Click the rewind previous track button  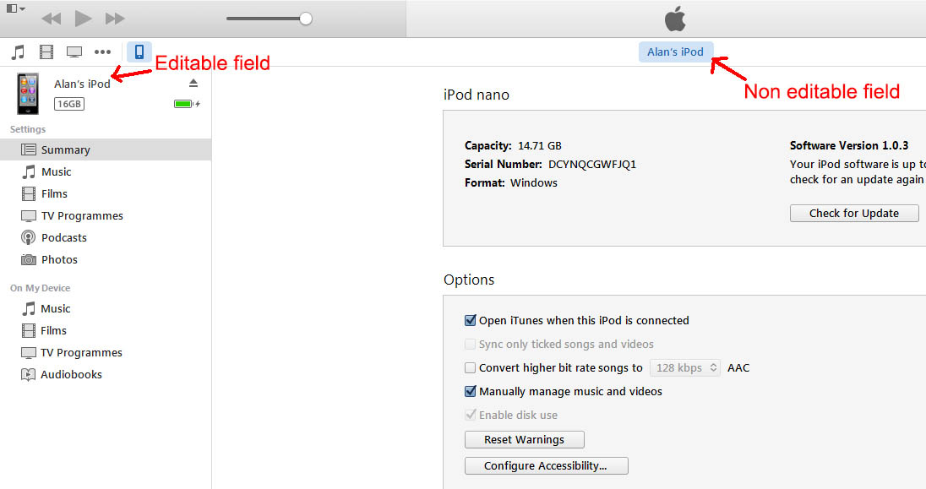coord(52,19)
